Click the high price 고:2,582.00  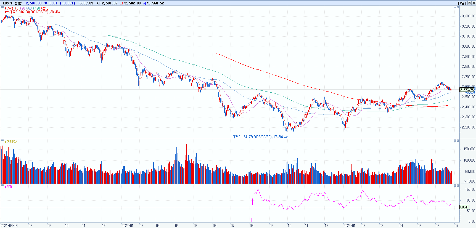[130, 3]
